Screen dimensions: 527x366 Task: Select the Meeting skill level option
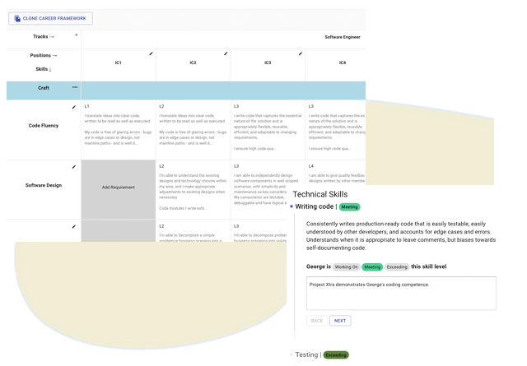click(372, 267)
